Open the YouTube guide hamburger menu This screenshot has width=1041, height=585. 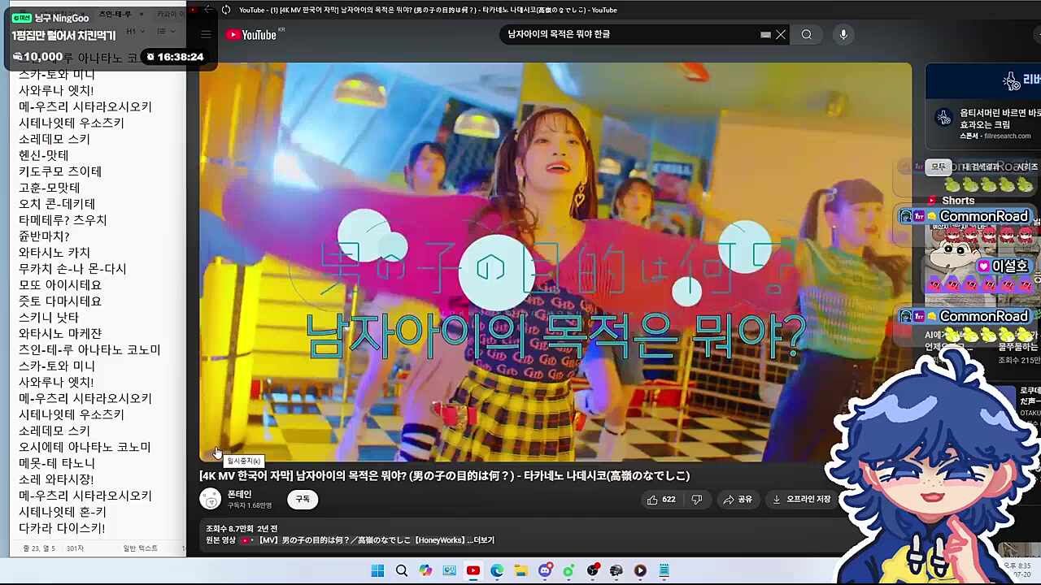[x=206, y=35]
